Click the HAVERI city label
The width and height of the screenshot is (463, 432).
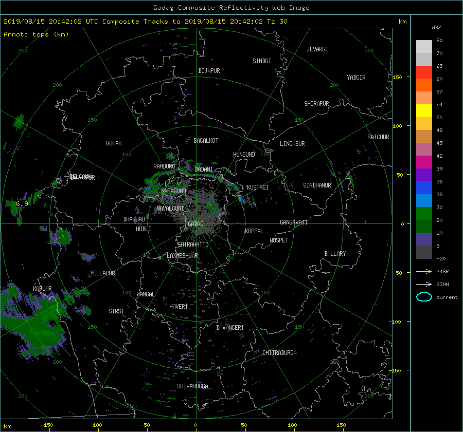point(179,307)
